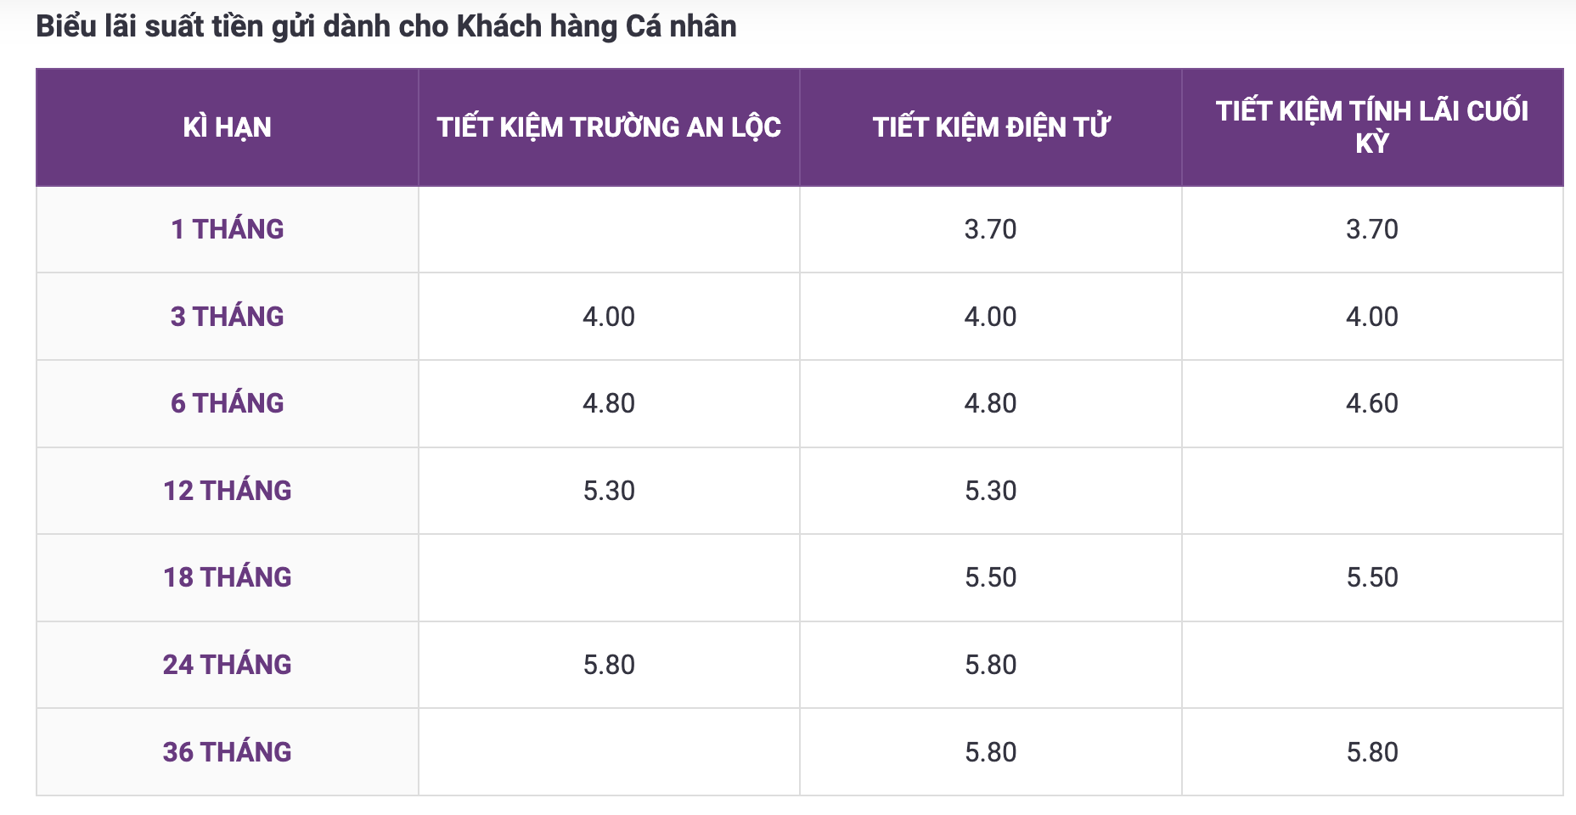Select the 12 THÁNG row label
The height and width of the screenshot is (815, 1576).
tap(227, 491)
